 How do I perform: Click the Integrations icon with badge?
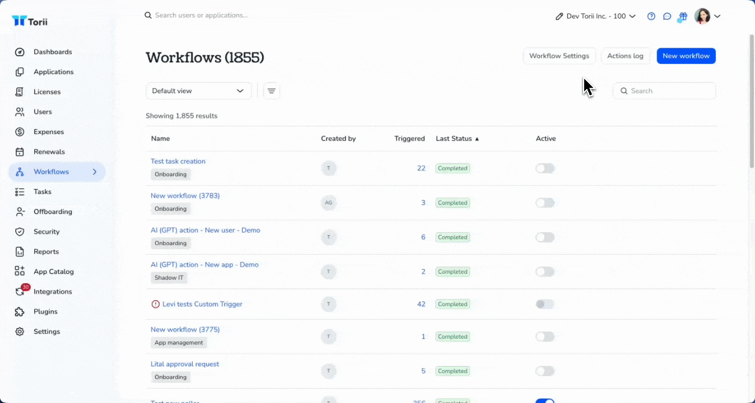(21, 290)
